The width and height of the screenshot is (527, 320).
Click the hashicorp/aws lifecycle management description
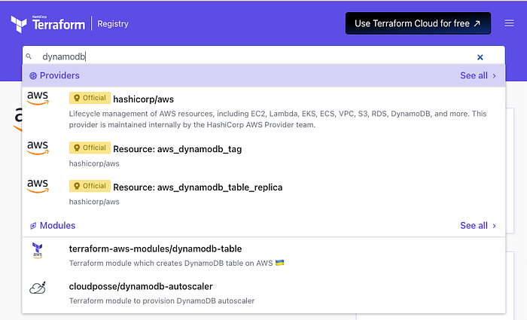278,119
